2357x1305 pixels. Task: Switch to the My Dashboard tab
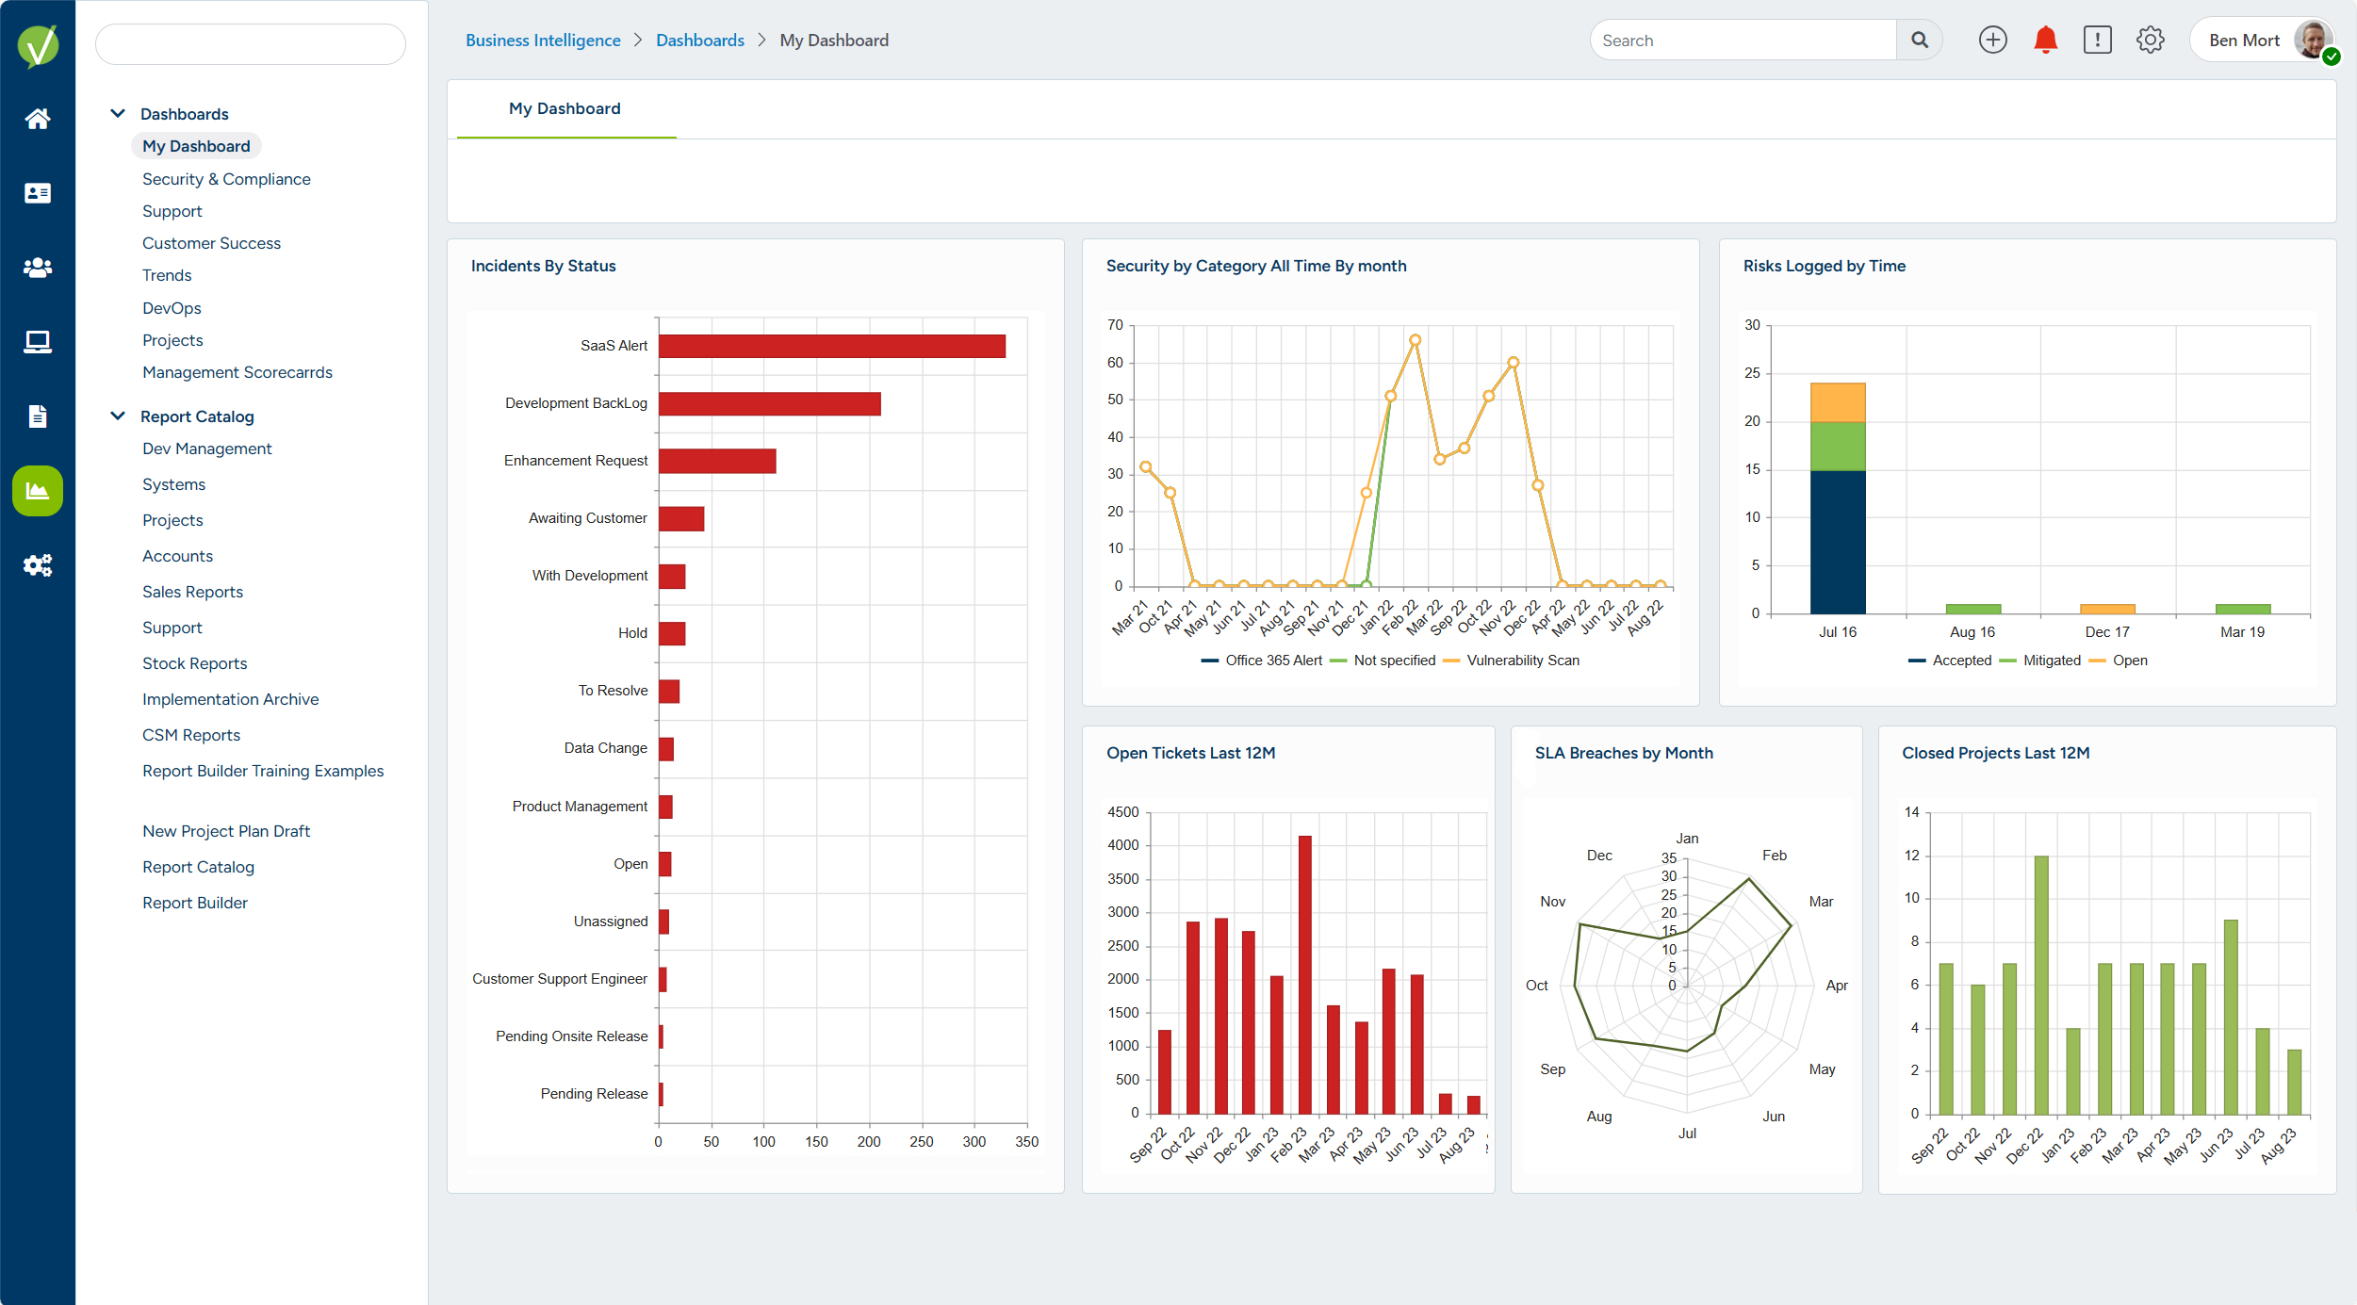click(564, 108)
